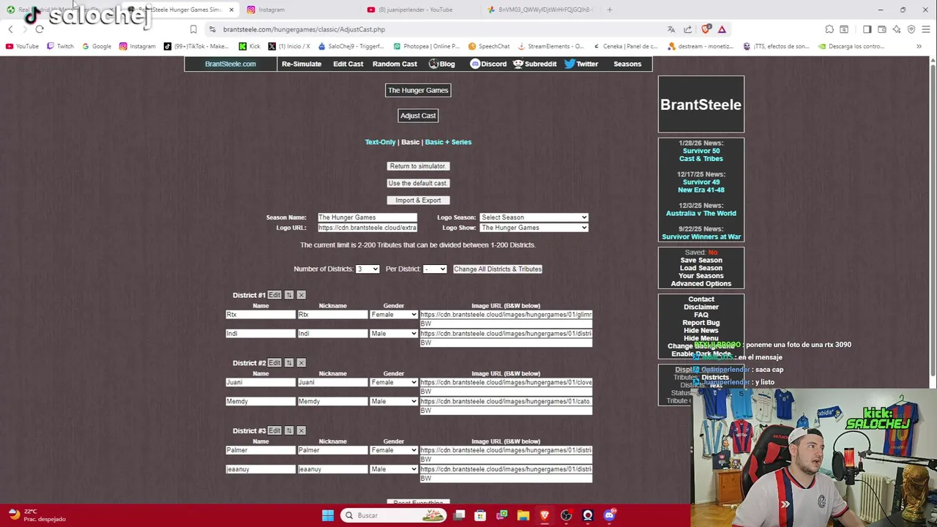Select the Text-Only view link
The image size is (937, 527).
(x=380, y=142)
